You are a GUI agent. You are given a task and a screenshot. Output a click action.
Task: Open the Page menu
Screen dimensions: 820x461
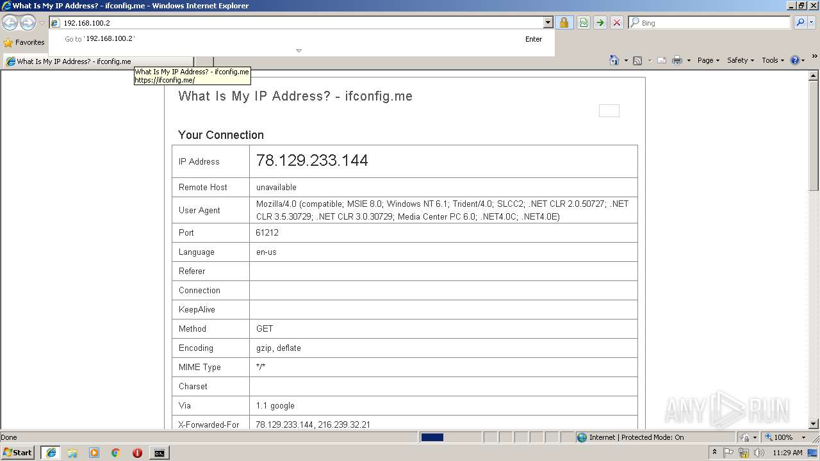[x=708, y=60]
